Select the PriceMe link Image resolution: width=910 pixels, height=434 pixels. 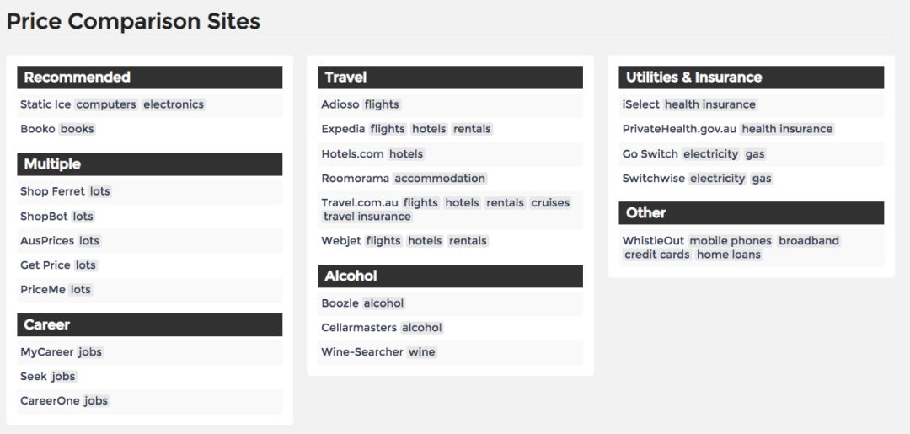[x=43, y=290]
